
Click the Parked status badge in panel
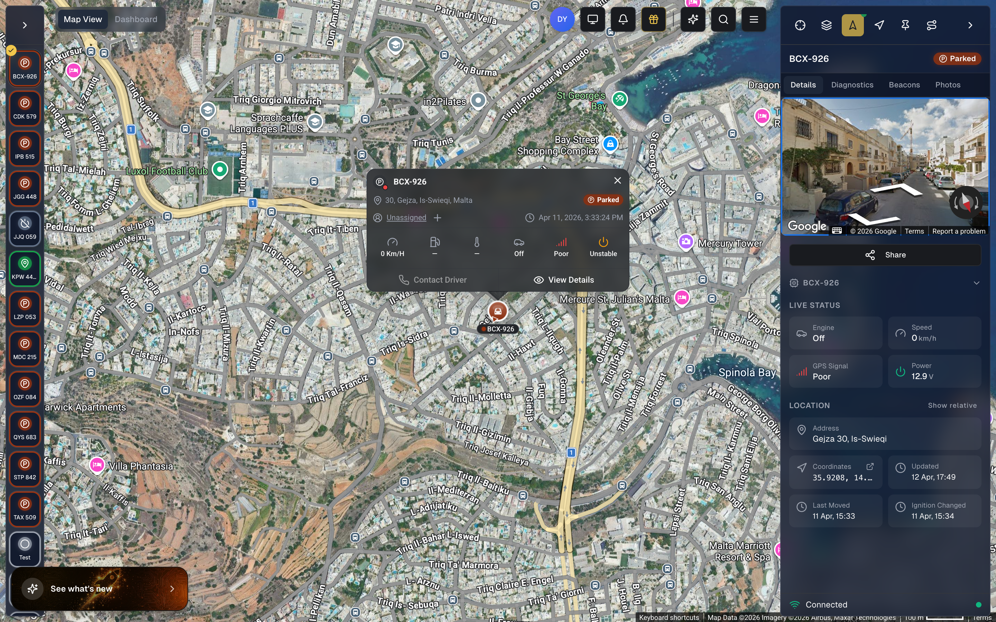[x=957, y=59]
